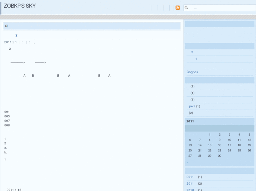Select calendar date 26

click(249, 150)
